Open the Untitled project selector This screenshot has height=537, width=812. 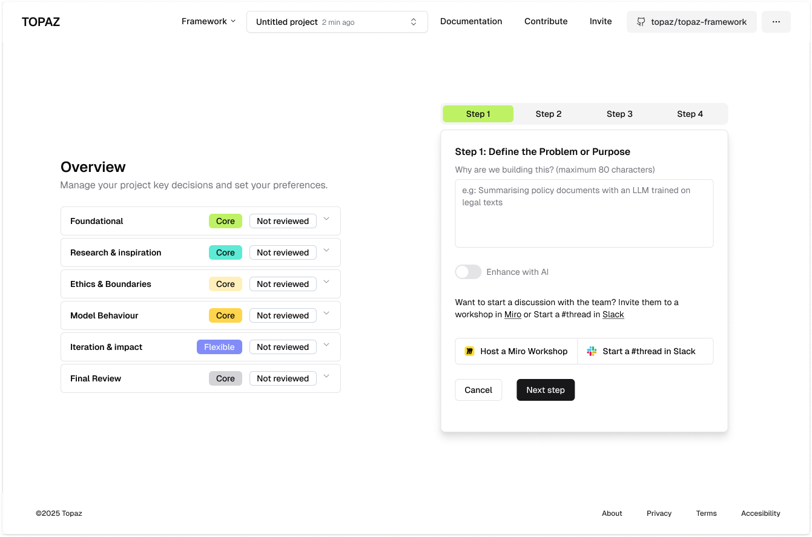click(337, 22)
